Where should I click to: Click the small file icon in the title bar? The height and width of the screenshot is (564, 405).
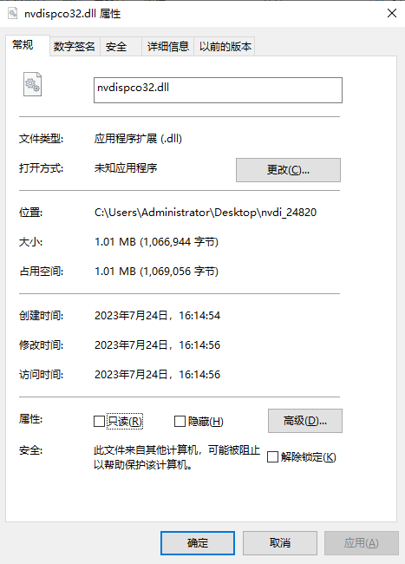tap(13, 13)
